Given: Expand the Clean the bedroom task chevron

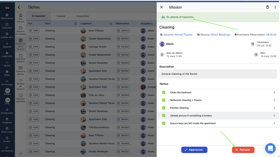Looking at the screenshot, I should click(274, 92).
